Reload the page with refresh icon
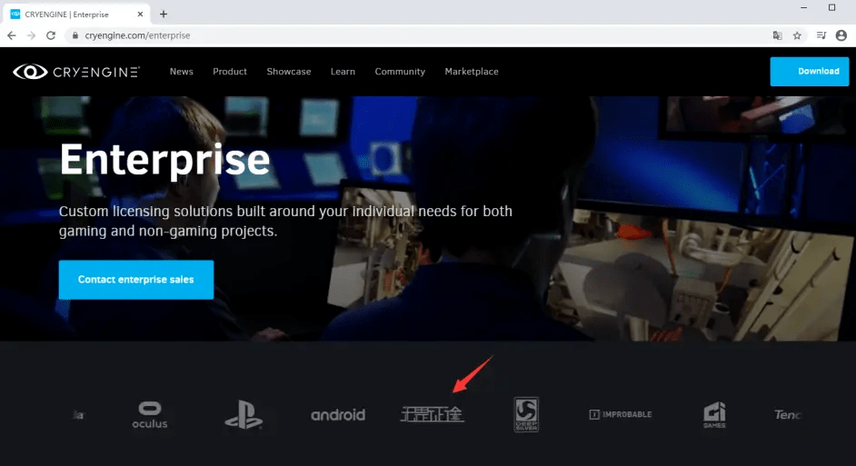Viewport: 856px width, 466px height. [x=51, y=35]
